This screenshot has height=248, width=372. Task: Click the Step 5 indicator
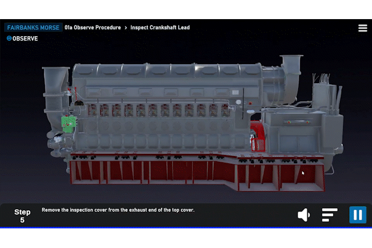point(22,215)
